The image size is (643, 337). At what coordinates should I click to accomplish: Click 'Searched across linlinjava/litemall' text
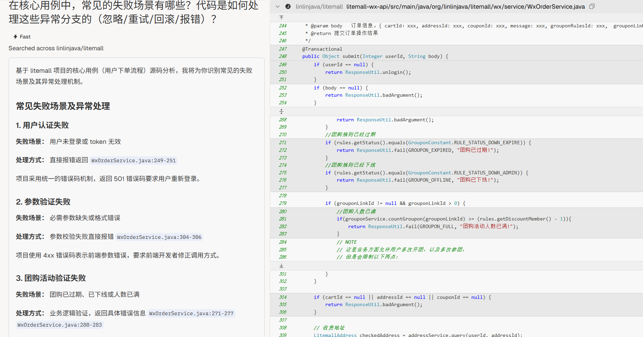tap(56, 48)
